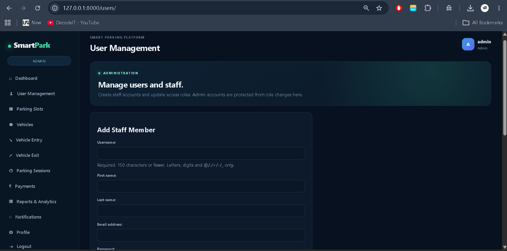Click the Add Staff Member heading
507x251 pixels.
[126, 130]
